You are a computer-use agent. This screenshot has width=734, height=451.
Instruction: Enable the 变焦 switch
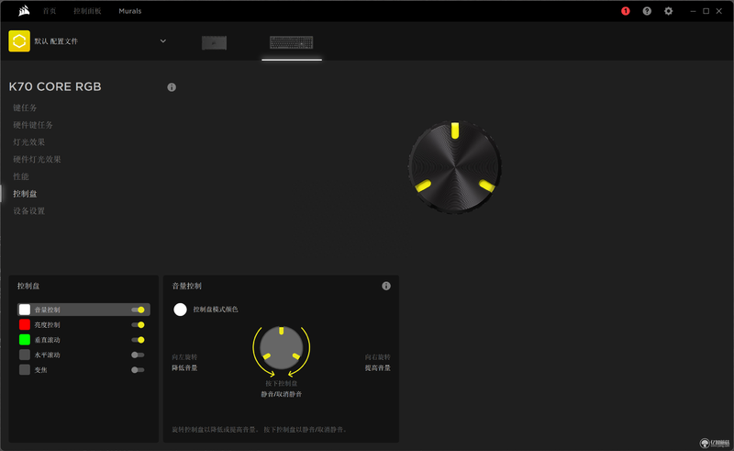(x=139, y=370)
